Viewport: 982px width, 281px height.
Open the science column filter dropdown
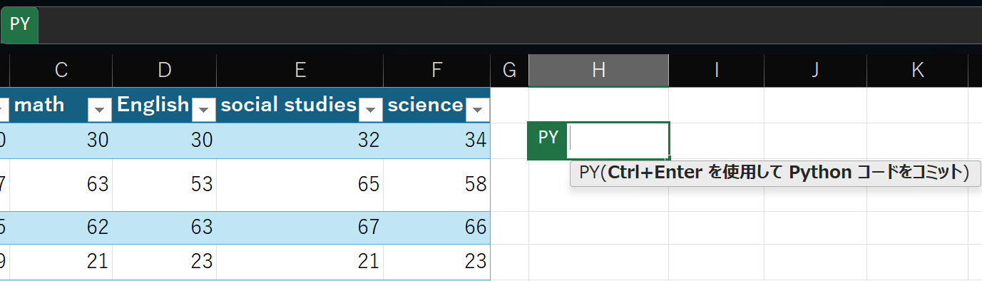477,110
